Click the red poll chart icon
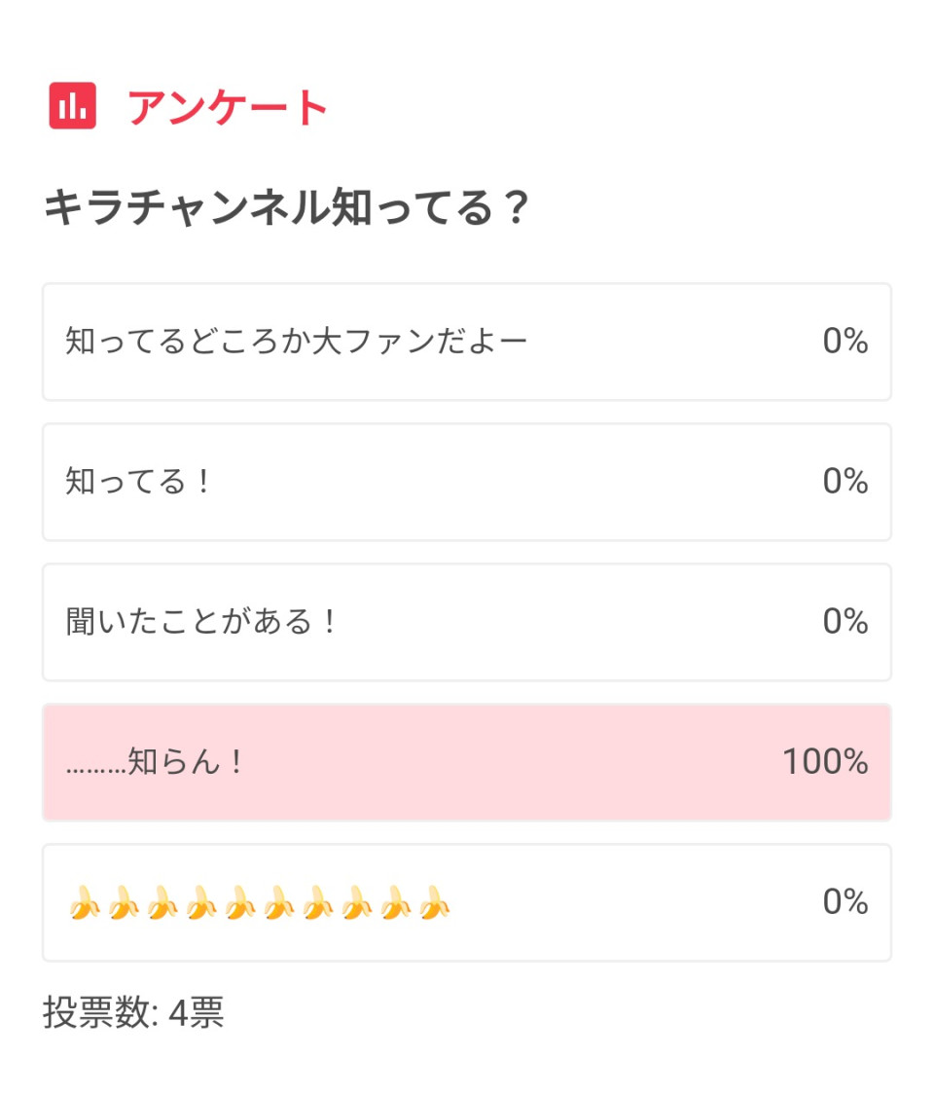Screen dimensions: 934x1094 pos(73,106)
